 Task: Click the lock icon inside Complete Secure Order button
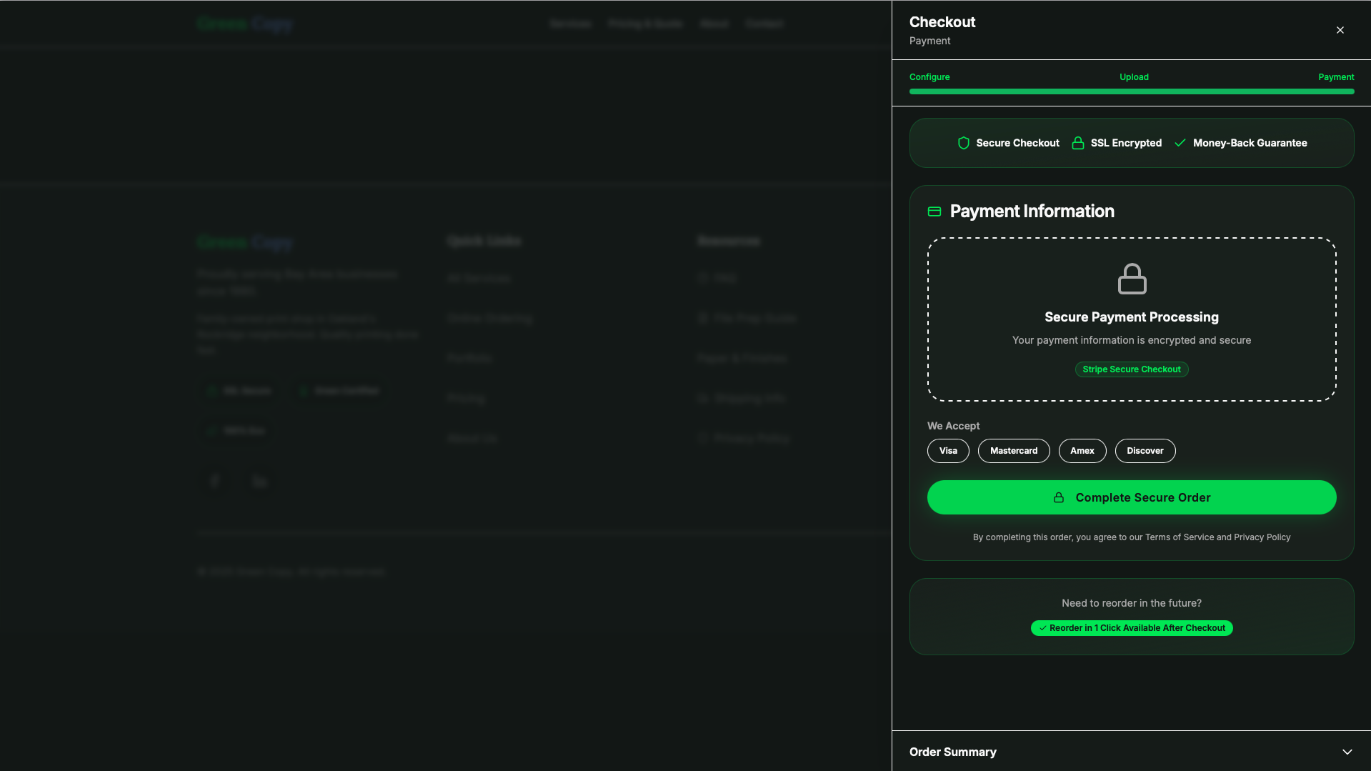tap(1058, 498)
